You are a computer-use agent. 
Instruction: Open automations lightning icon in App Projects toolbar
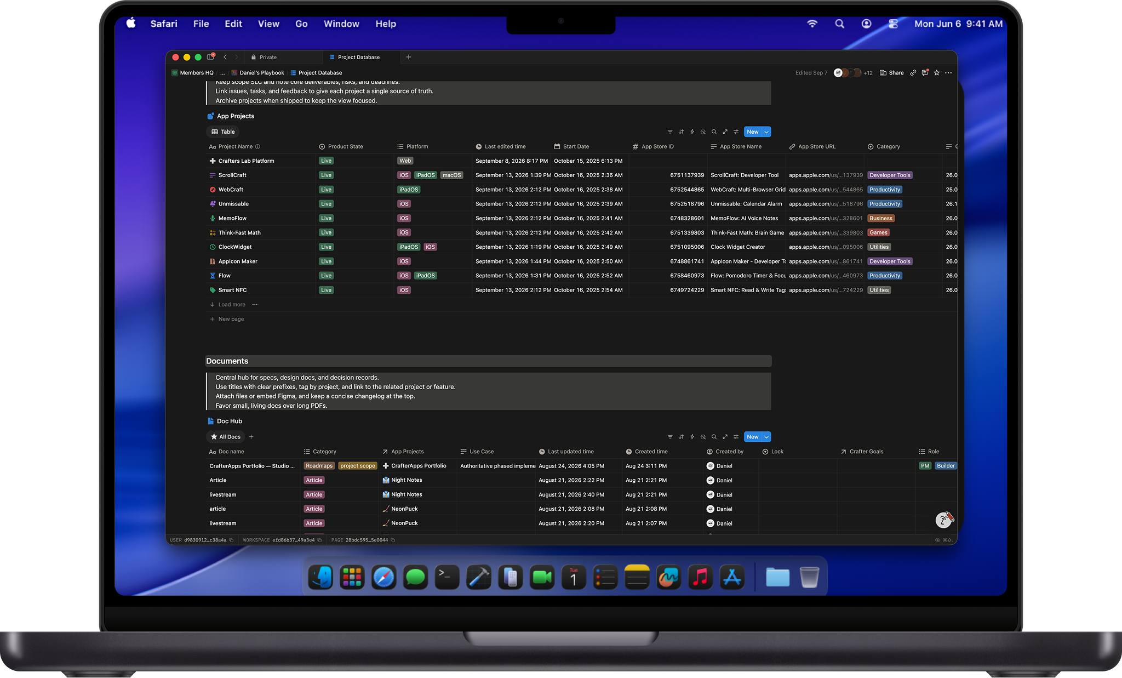692,132
